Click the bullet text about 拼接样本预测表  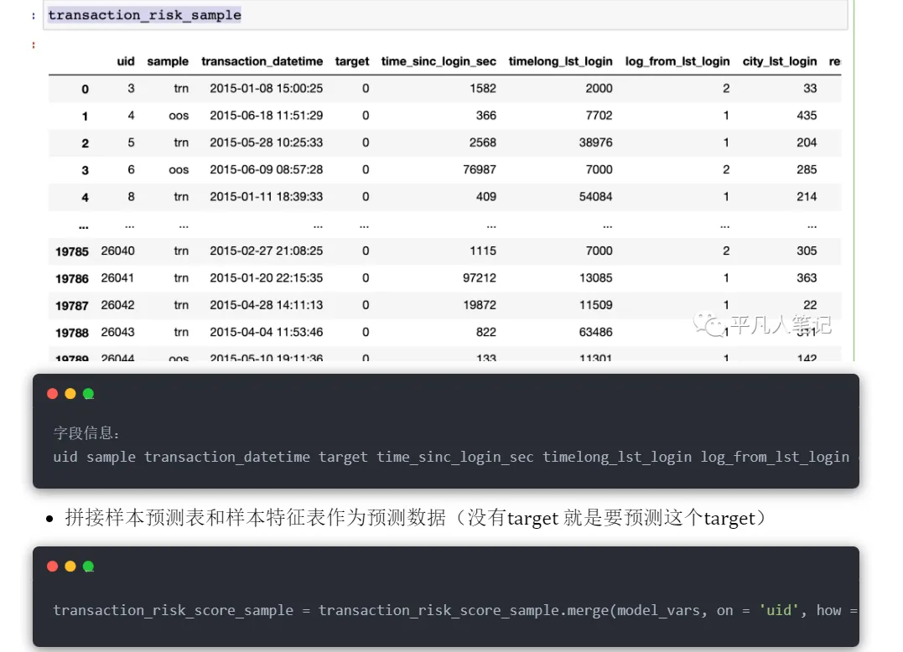(x=415, y=518)
